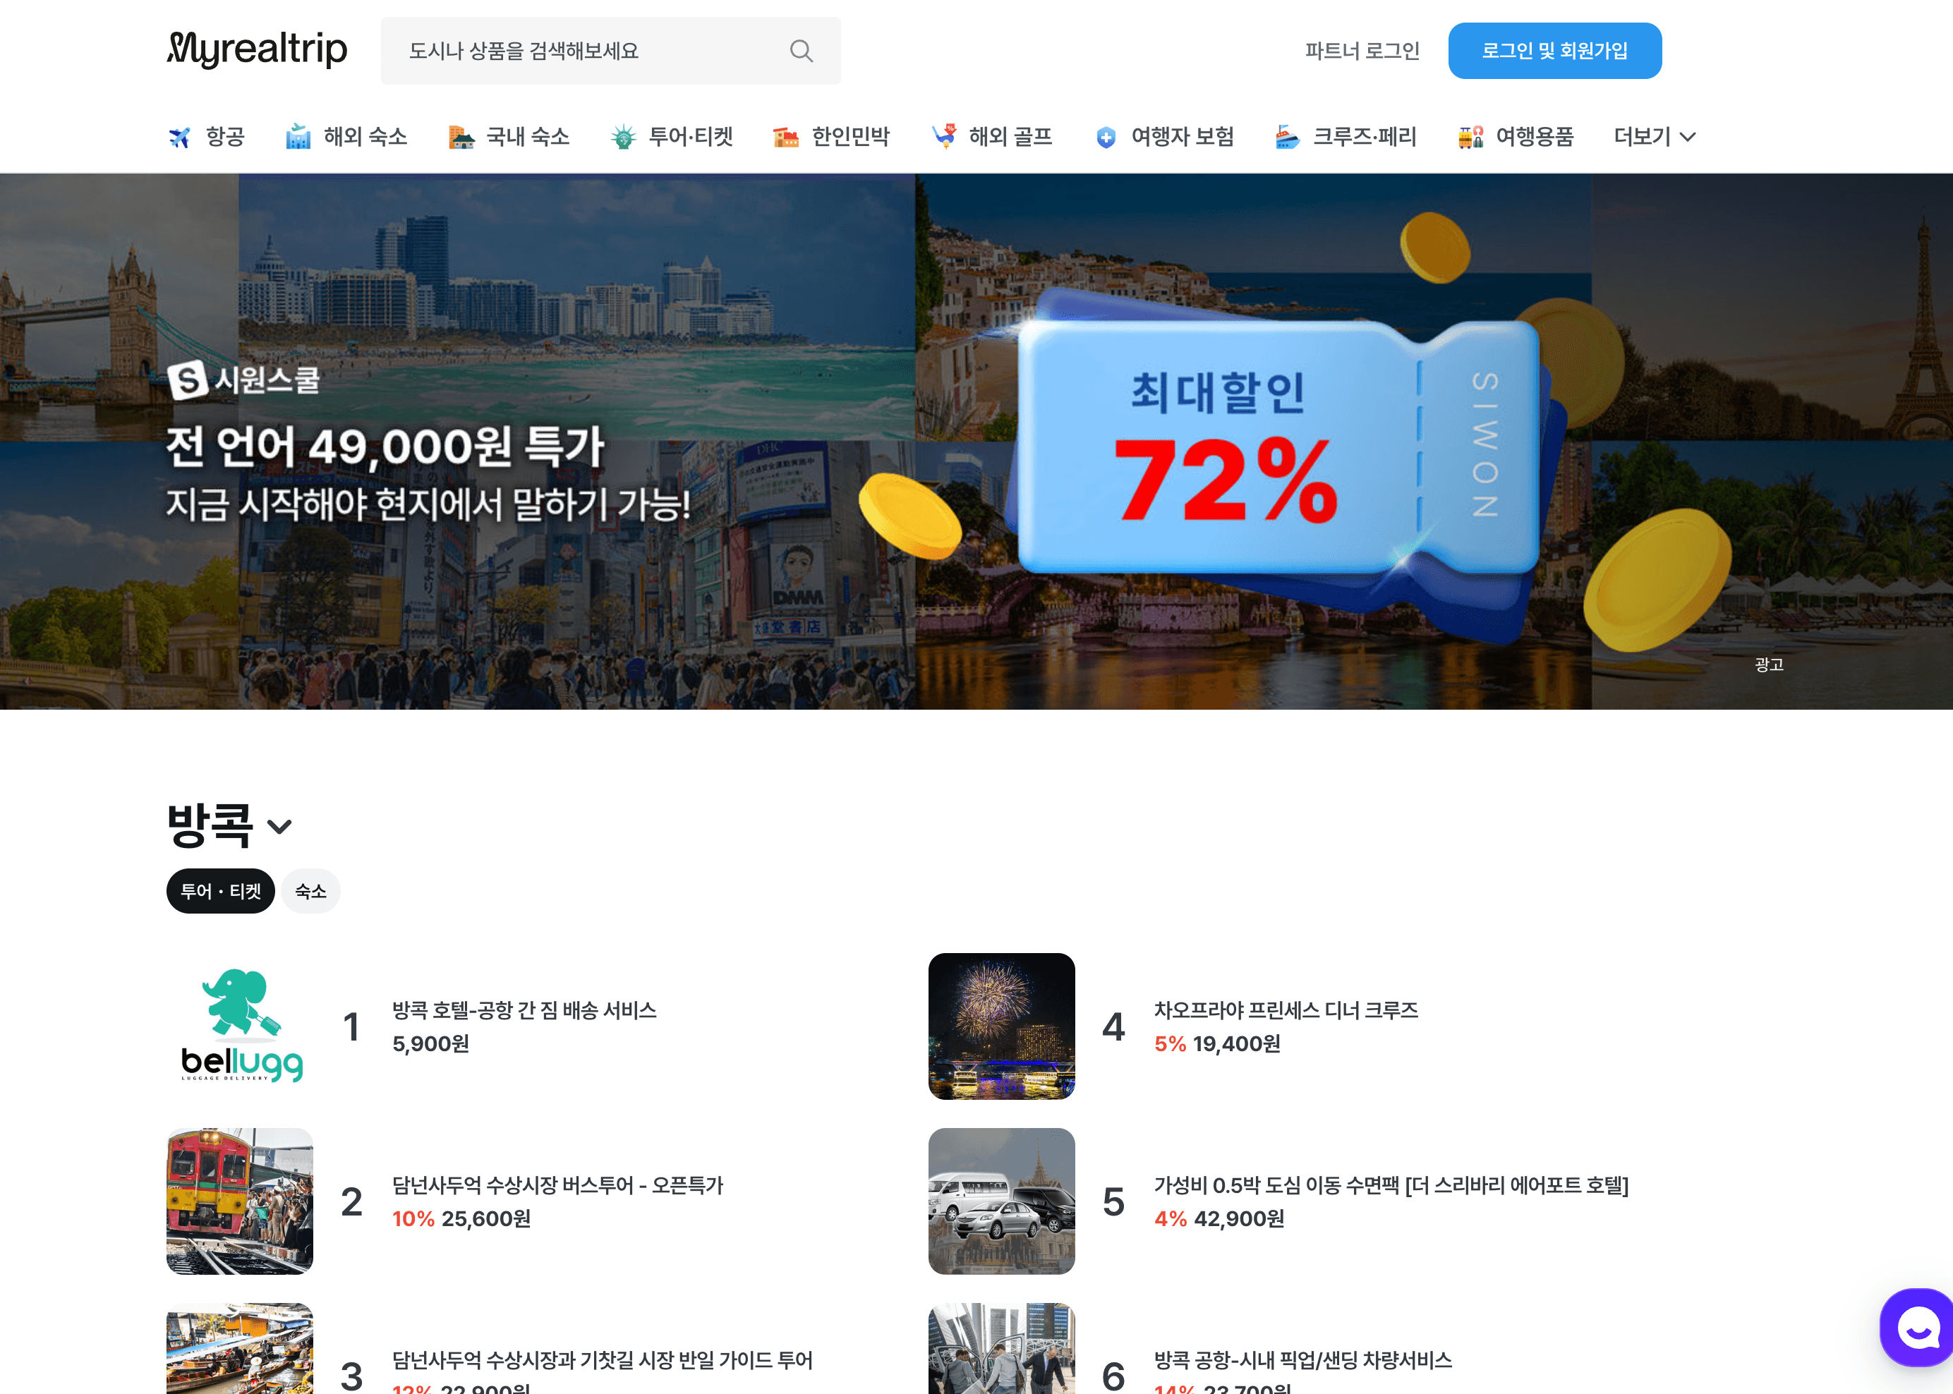Click the 여행자 보험 shield icon
1953x1394 pixels.
(1106, 136)
